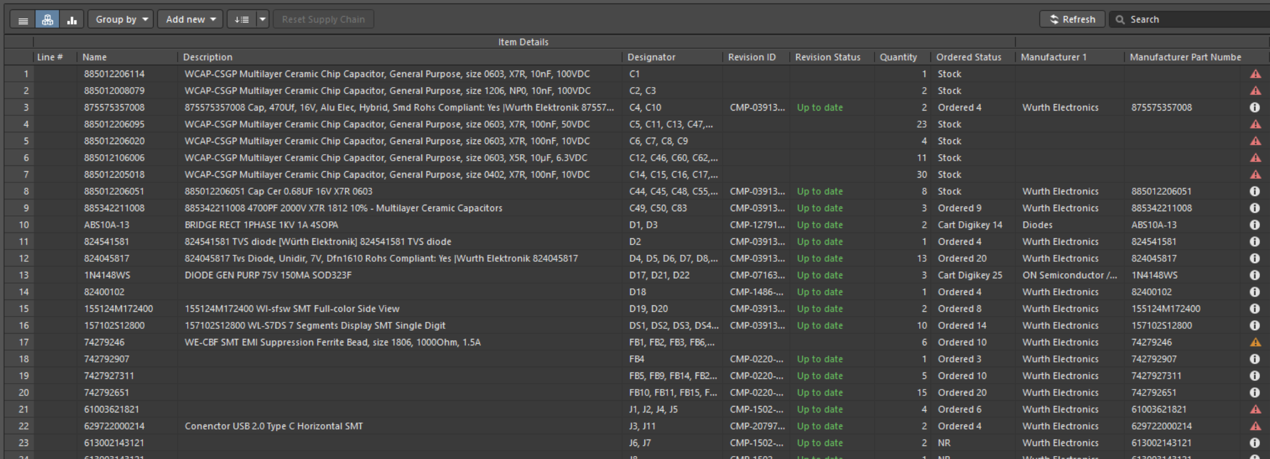Click the Ordered Status column header
This screenshot has width=1270, height=459.
pos(969,57)
